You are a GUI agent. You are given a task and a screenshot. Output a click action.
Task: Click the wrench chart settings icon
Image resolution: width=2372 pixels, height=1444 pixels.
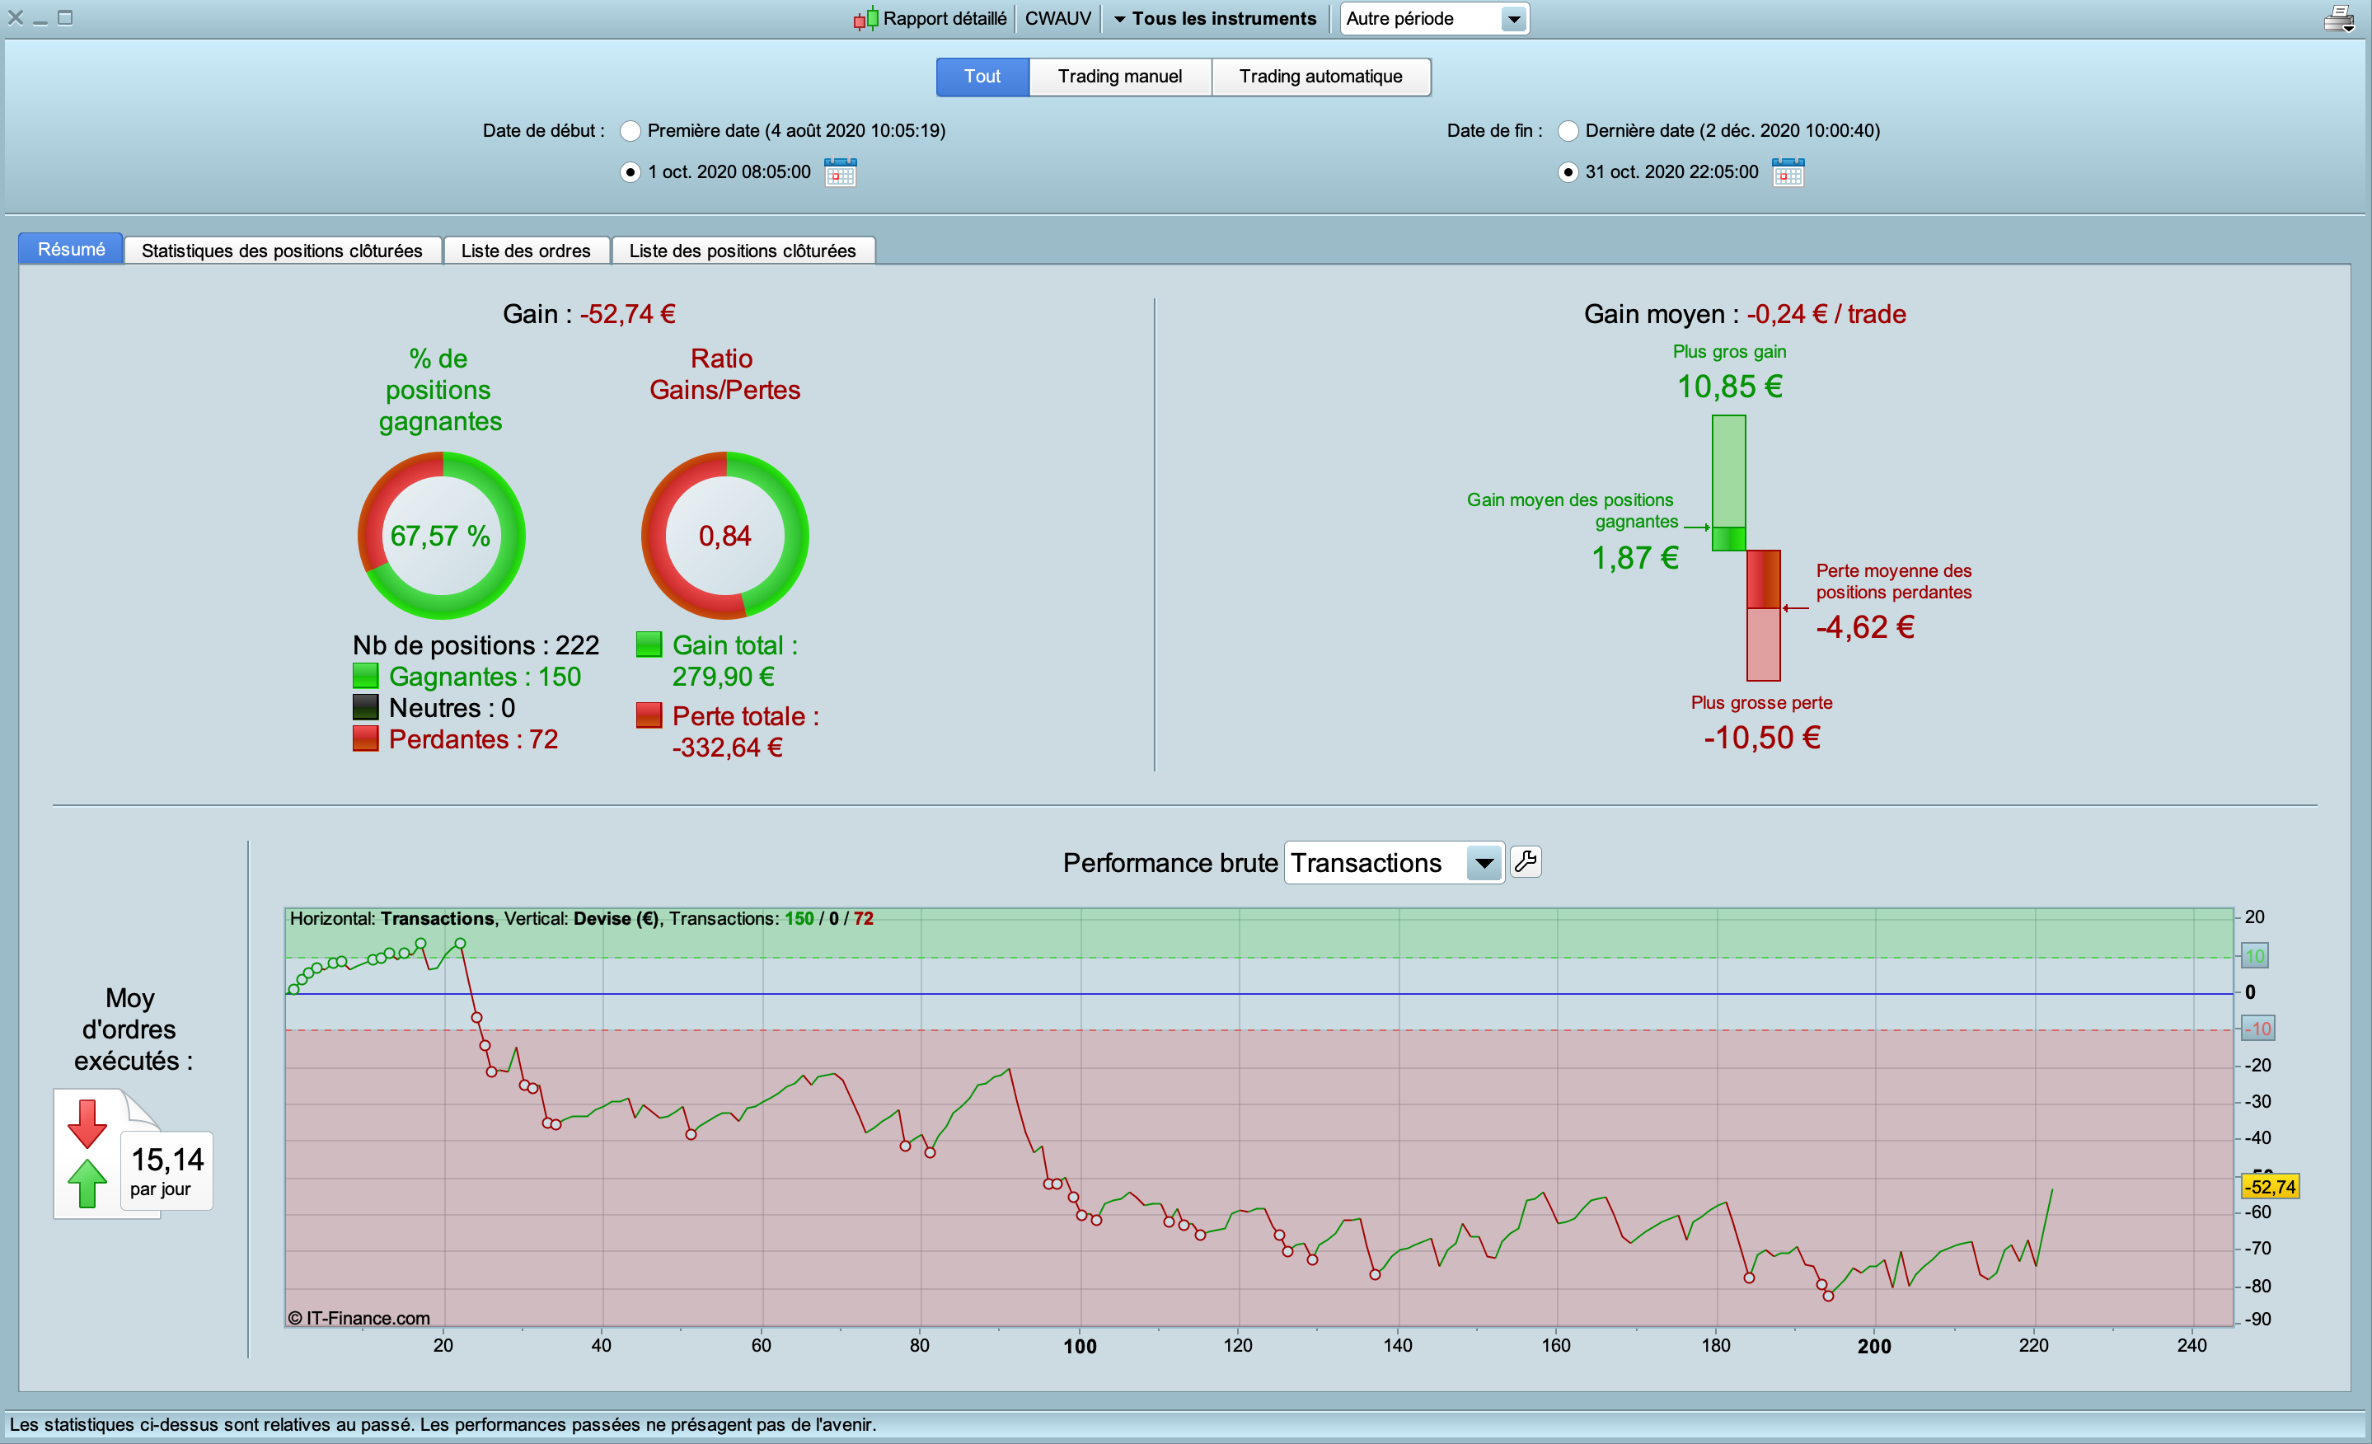coord(1525,861)
